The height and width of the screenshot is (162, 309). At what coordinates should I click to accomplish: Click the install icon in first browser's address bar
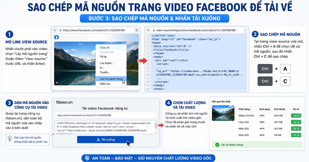(x=137, y=30)
